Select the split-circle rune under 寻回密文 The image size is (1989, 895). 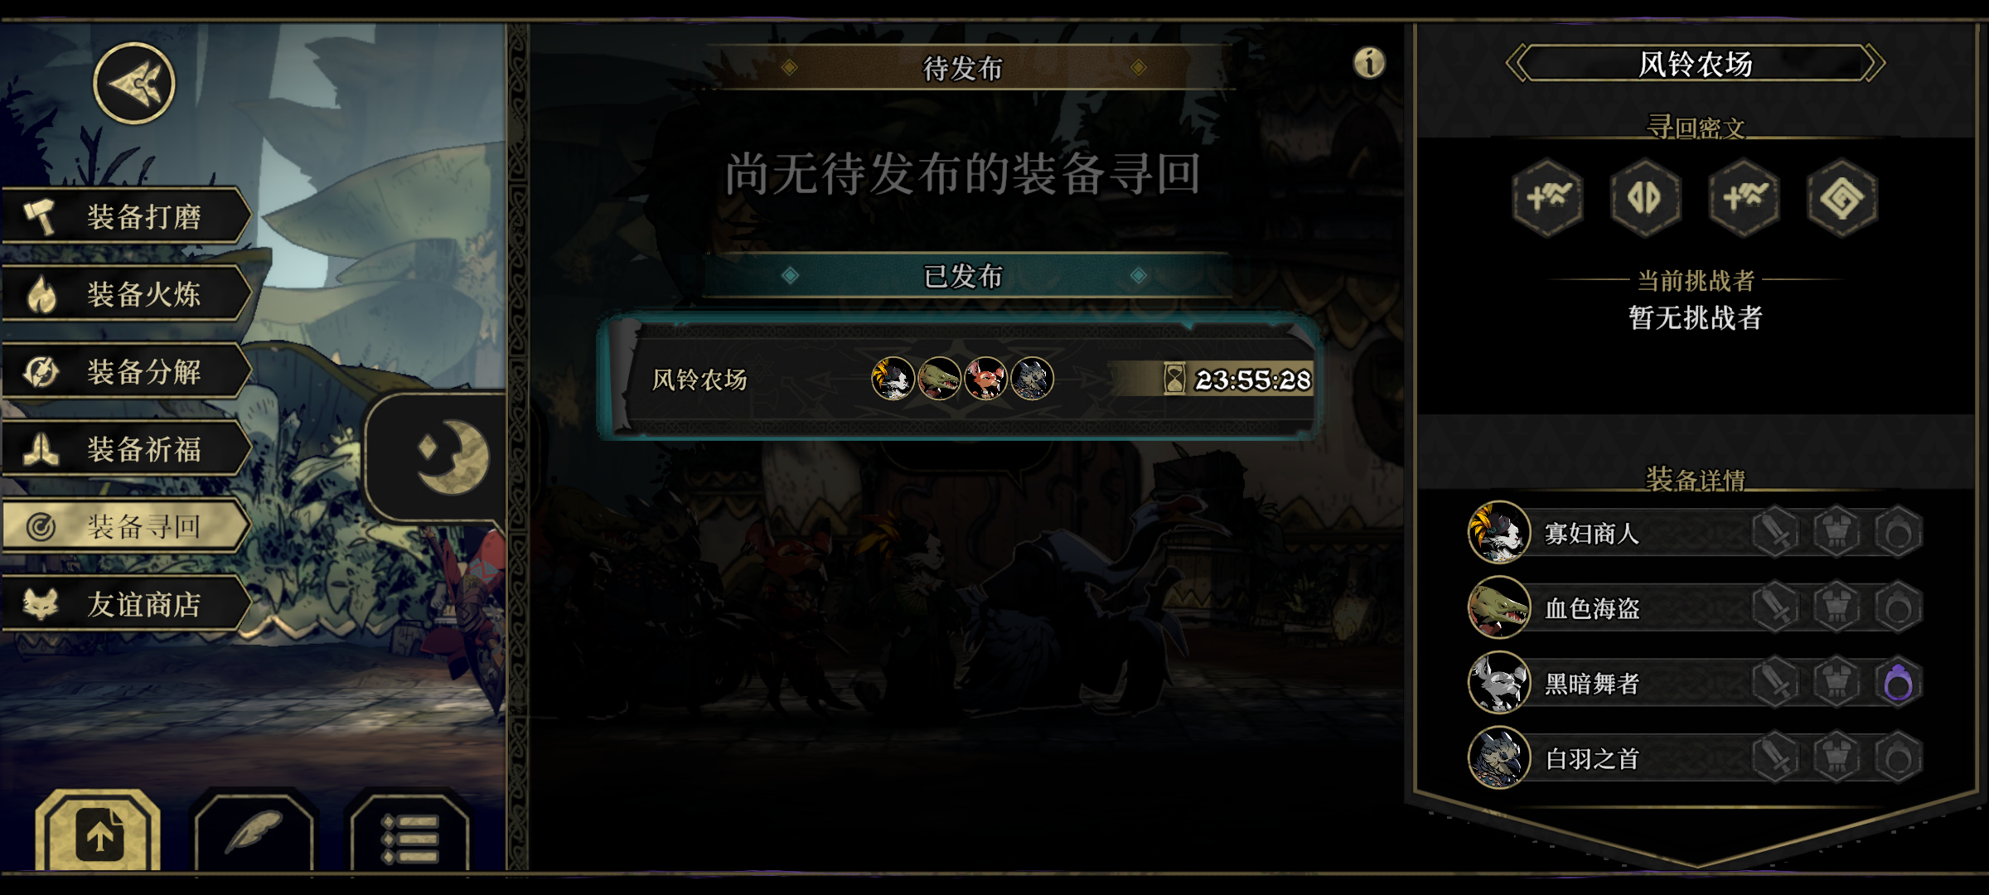(x=1645, y=198)
